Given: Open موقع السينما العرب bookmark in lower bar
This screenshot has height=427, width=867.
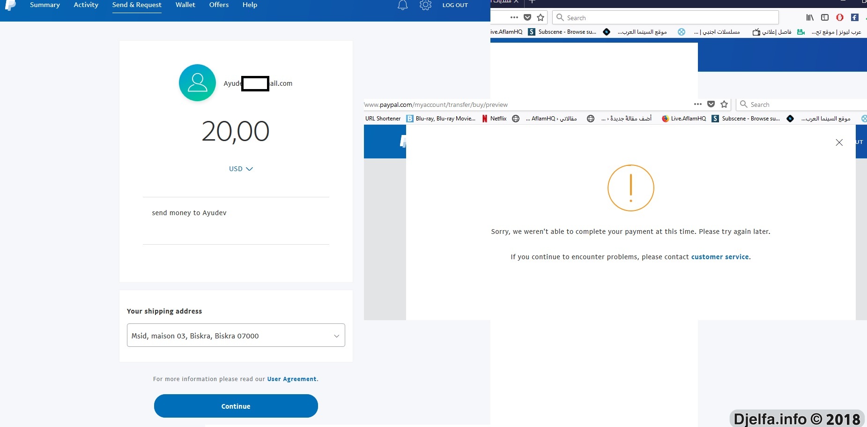Looking at the screenshot, I should [x=818, y=119].
